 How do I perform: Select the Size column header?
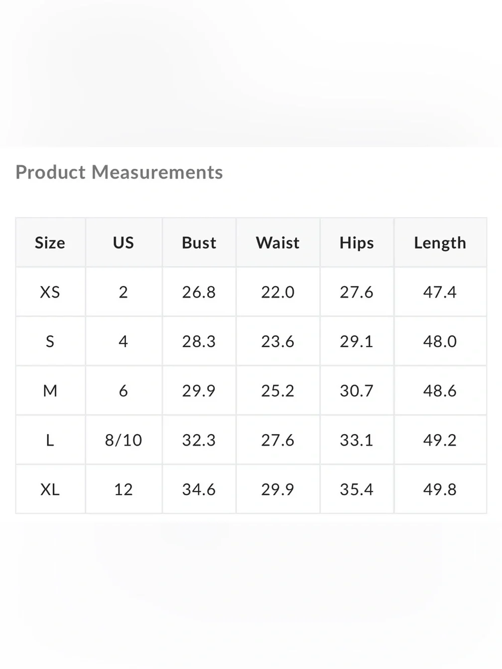[x=50, y=242]
